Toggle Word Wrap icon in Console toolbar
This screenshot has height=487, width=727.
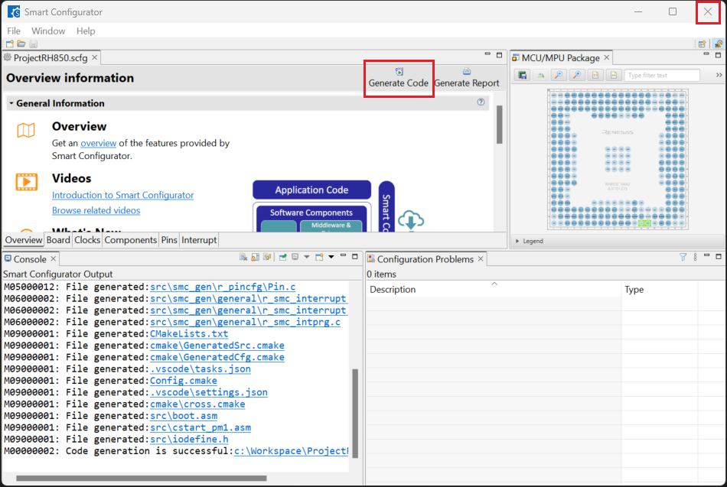click(266, 257)
